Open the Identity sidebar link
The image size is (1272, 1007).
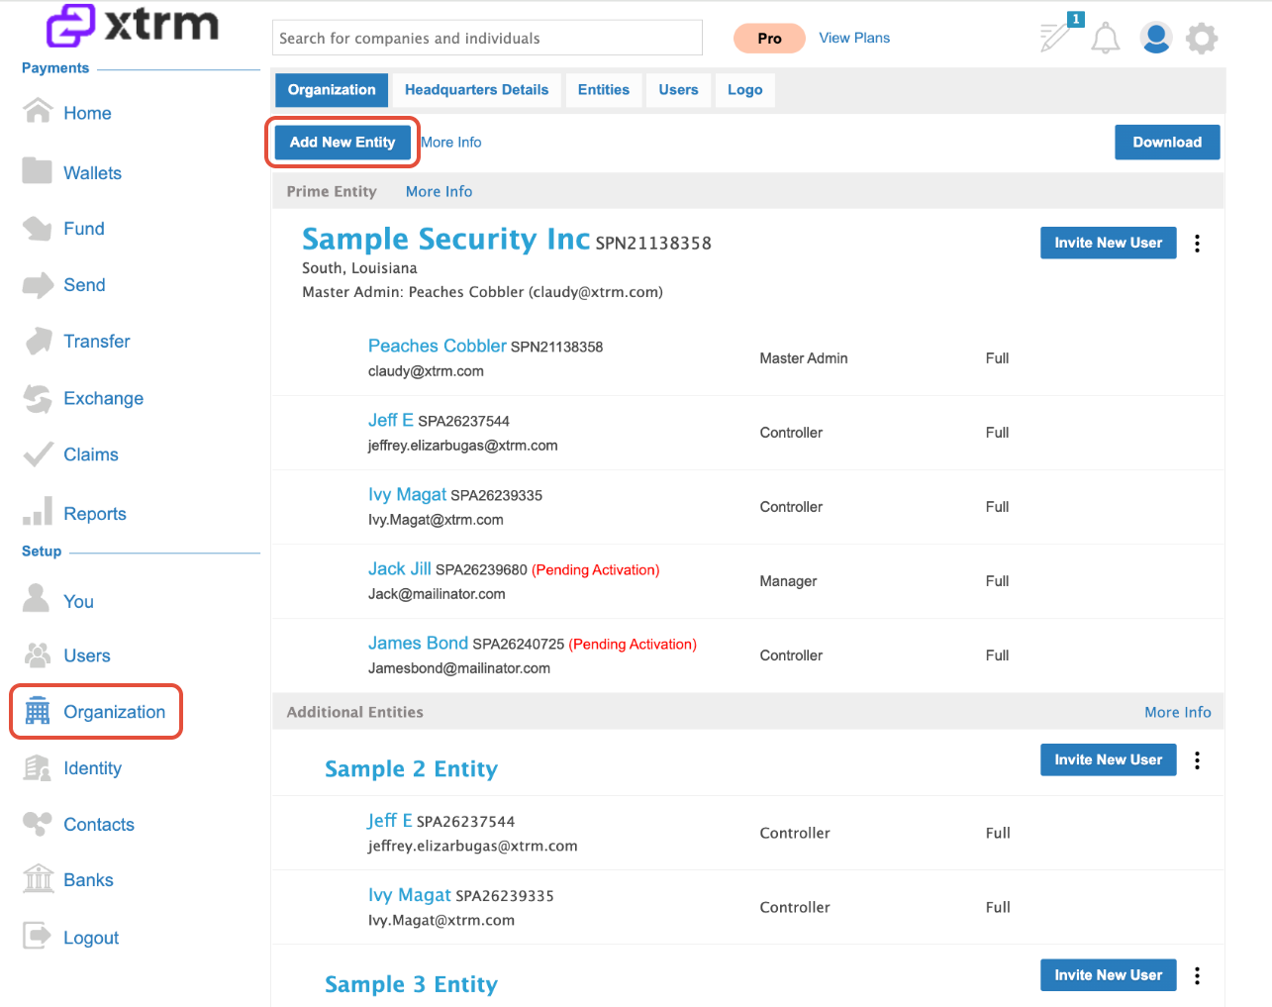(x=92, y=768)
